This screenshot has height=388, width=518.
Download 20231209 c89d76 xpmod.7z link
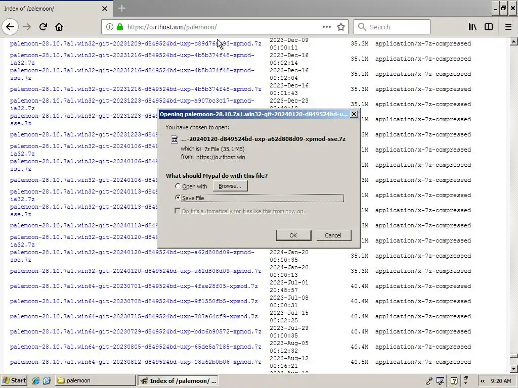[x=136, y=43]
